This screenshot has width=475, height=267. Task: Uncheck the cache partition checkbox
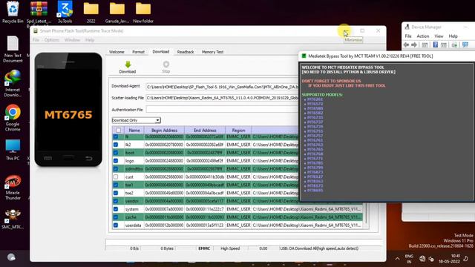point(116,217)
